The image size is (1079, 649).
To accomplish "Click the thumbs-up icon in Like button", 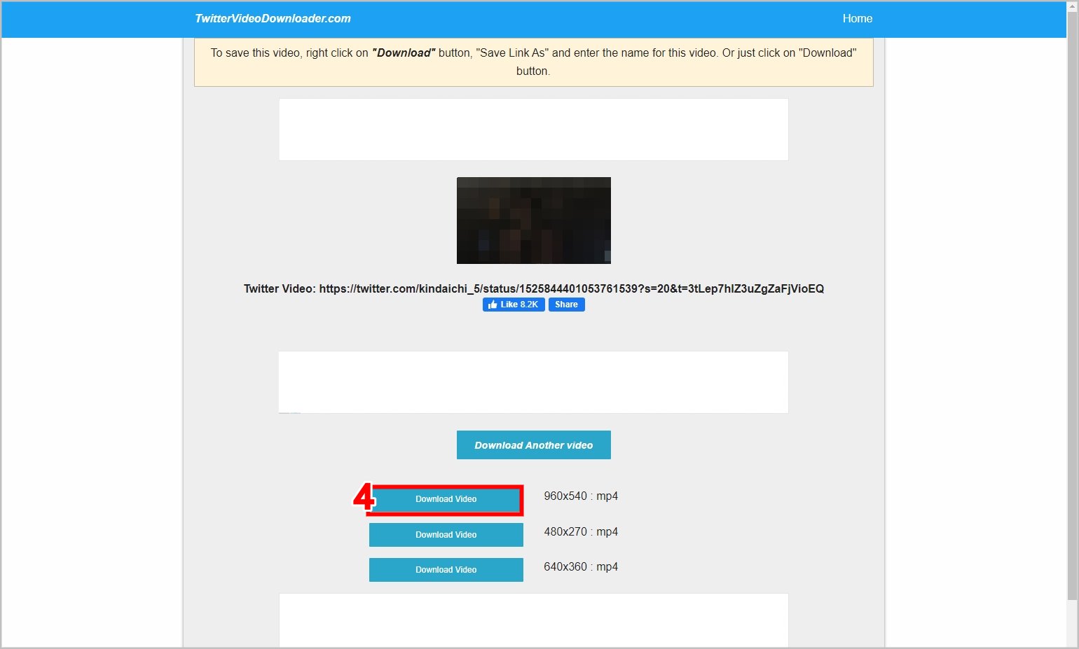I will pos(493,305).
